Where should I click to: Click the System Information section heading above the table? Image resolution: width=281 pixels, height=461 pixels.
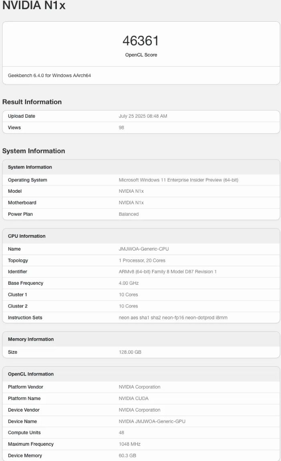(34, 151)
